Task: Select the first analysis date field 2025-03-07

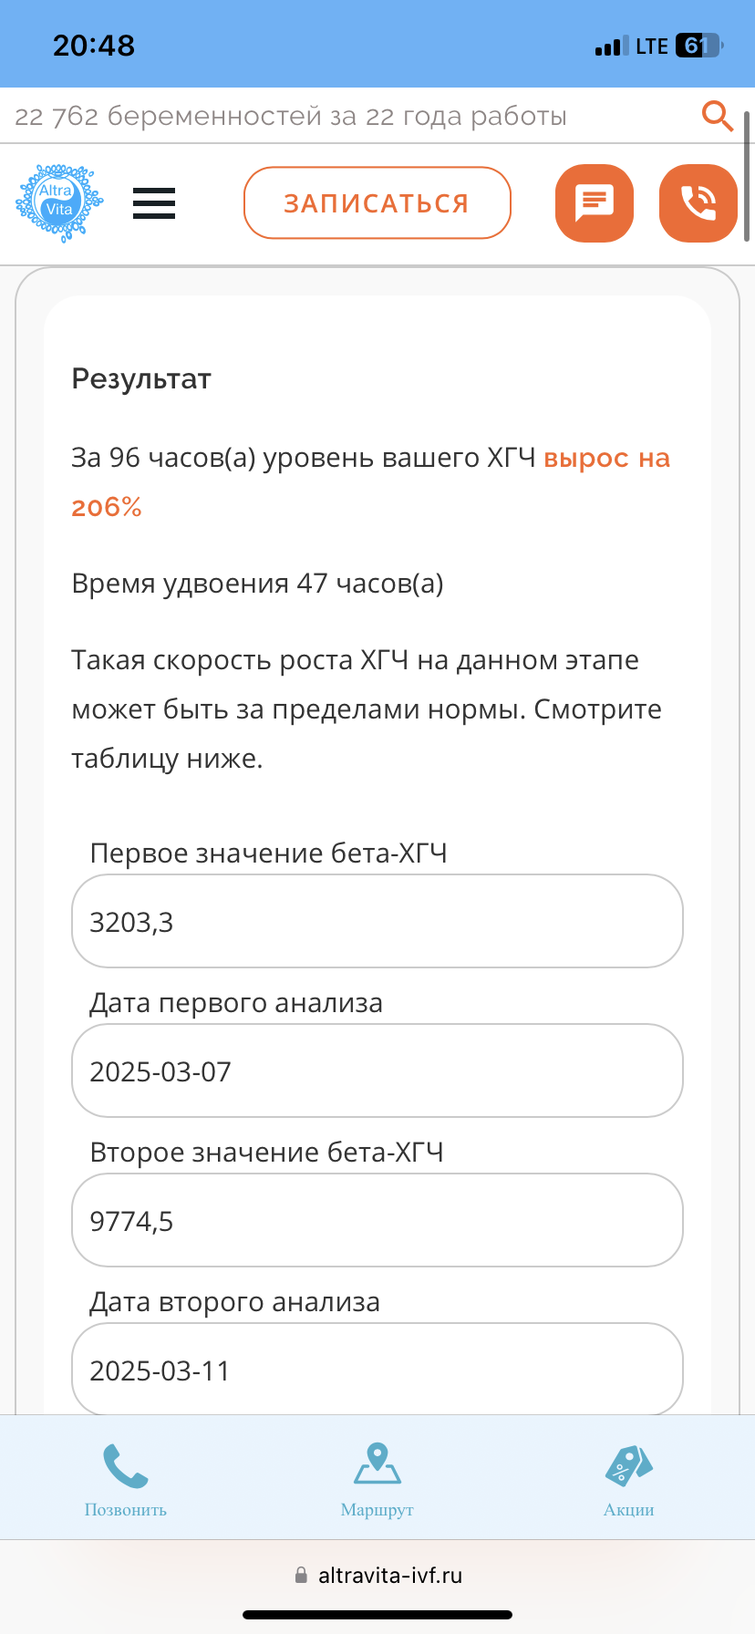Action: [x=377, y=1070]
